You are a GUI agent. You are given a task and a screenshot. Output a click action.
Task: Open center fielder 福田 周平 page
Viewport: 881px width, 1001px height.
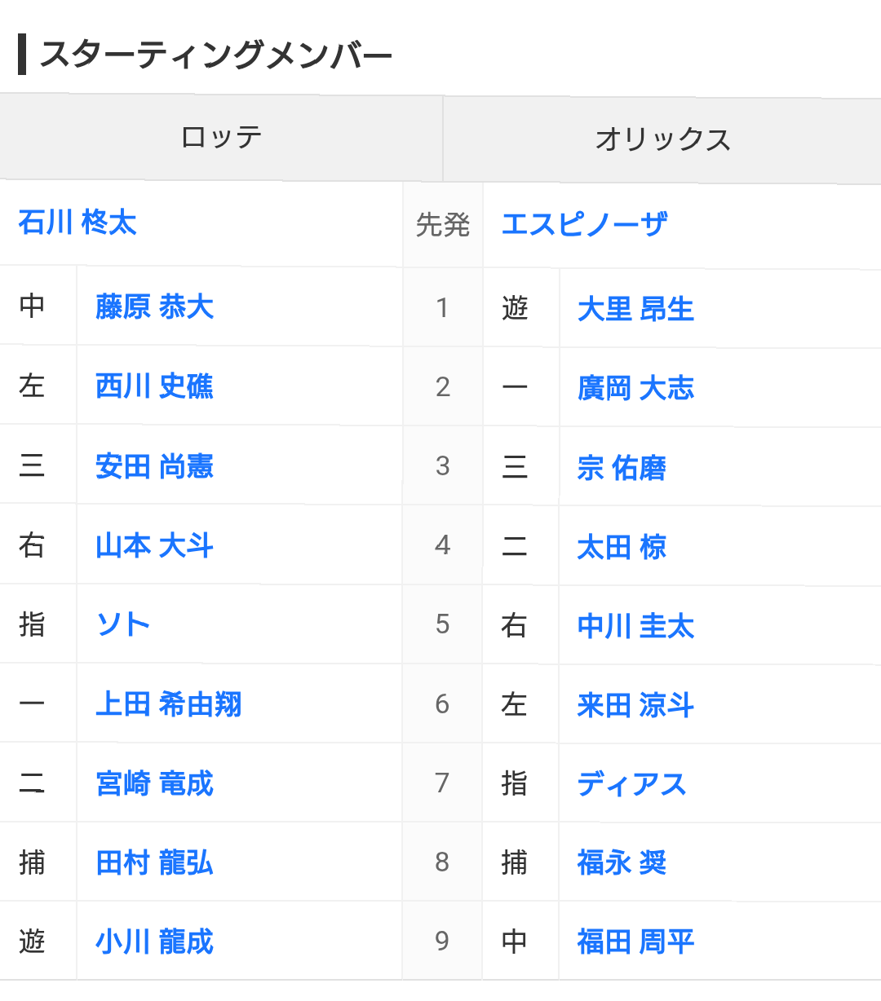coord(636,941)
